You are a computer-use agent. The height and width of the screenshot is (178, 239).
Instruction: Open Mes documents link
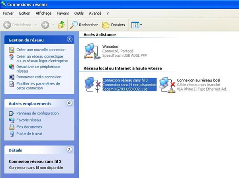29,127
